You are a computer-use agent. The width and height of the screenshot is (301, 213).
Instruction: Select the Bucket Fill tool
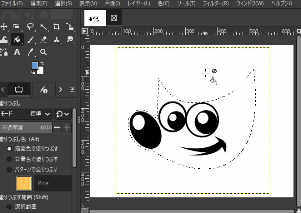tap(17, 39)
